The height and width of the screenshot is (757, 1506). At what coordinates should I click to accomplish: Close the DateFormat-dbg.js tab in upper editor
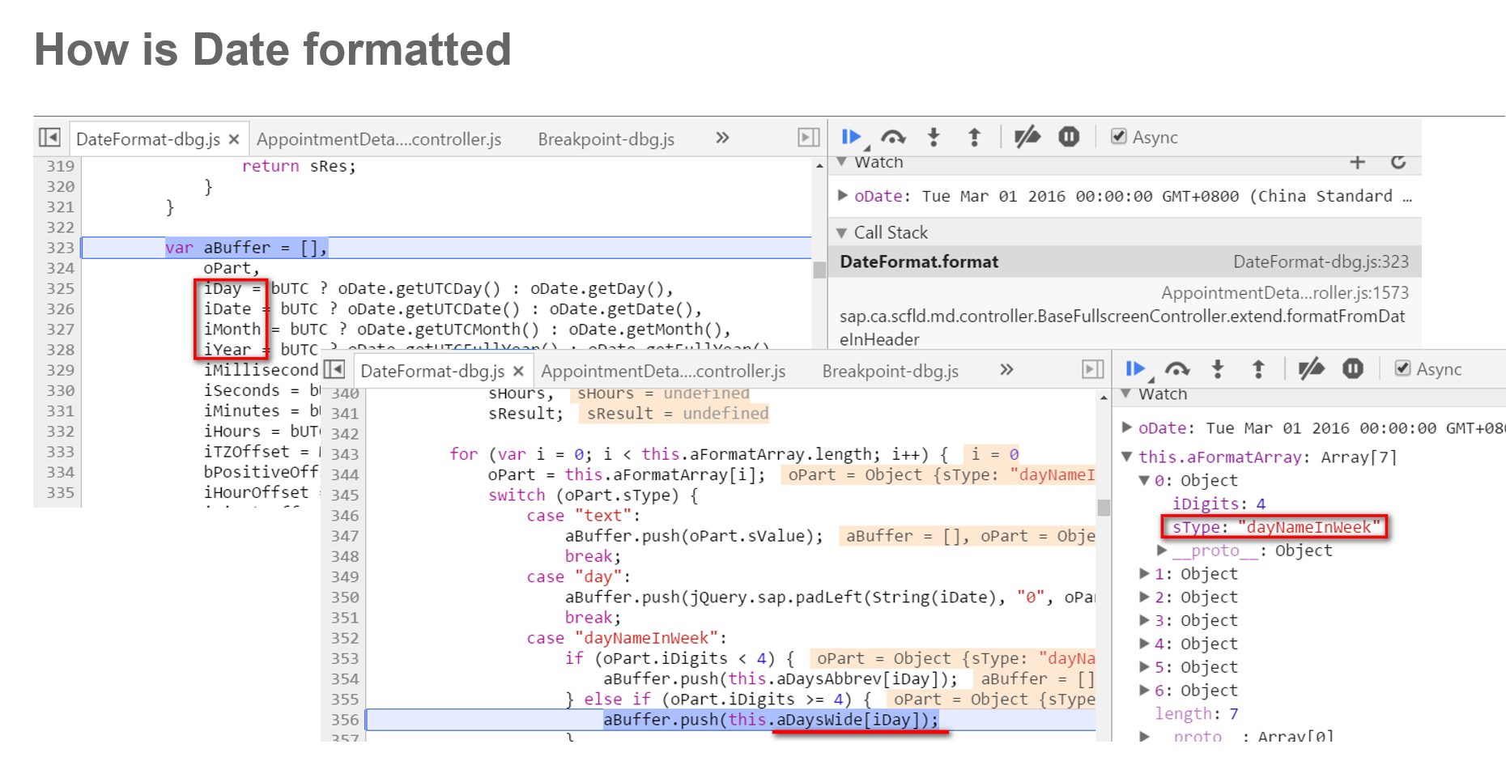pos(234,139)
